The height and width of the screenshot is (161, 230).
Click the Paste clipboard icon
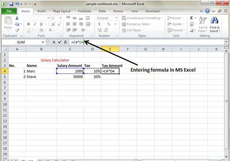8,20
